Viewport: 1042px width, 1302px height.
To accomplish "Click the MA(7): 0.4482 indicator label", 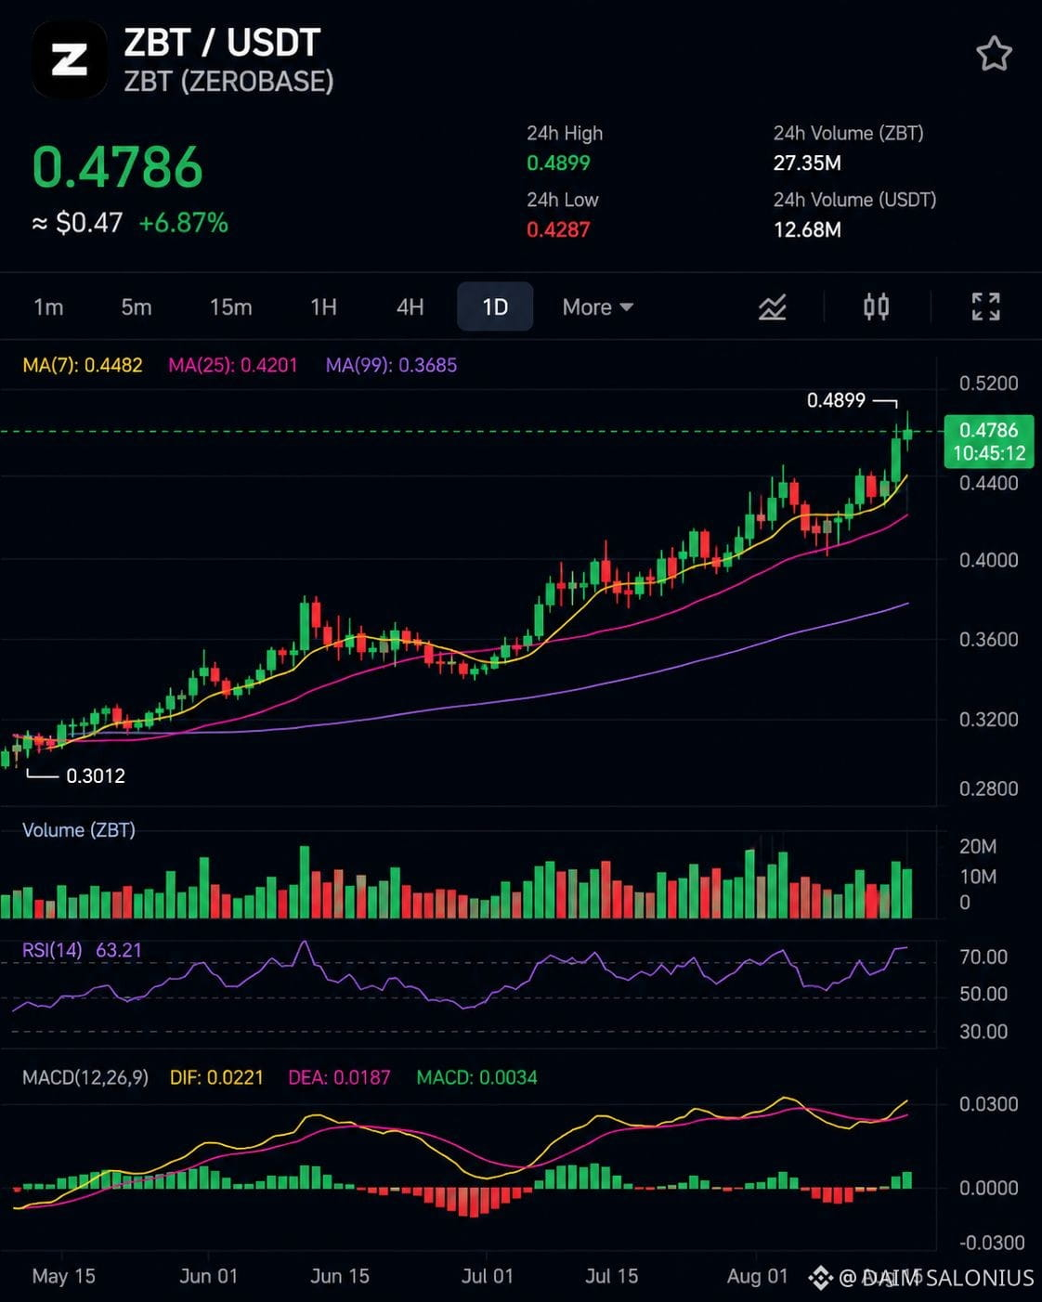I will [x=83, y=365].
